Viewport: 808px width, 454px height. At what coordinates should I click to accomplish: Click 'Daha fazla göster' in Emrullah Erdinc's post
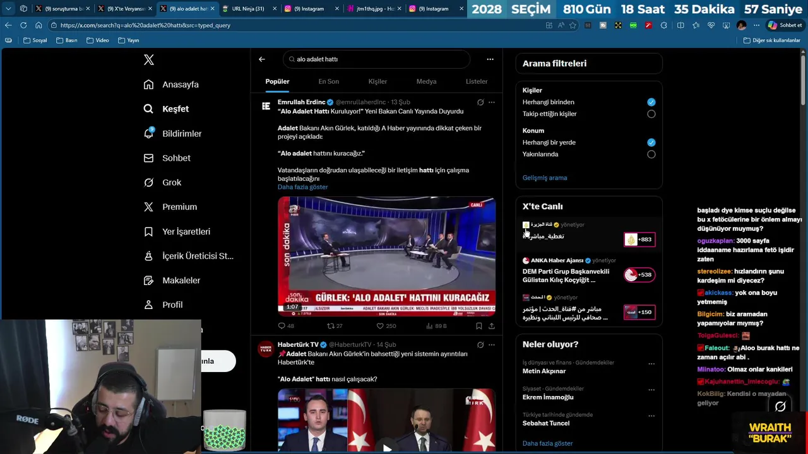[x=302, y=187]
